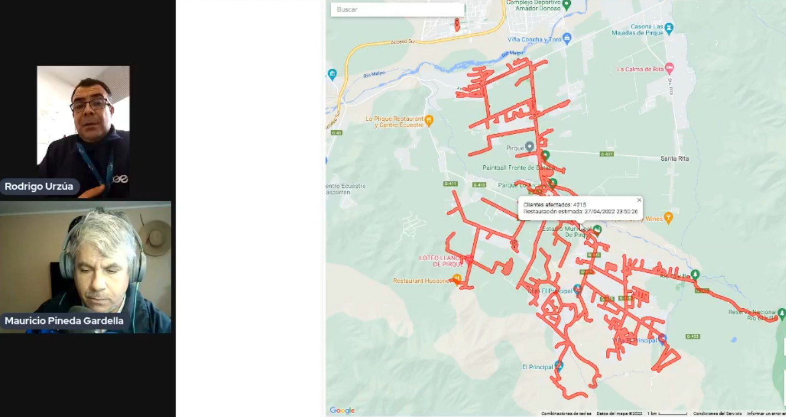Screen dimensions: 786x417
Task: Open the Google logo link
Action: 342,410
